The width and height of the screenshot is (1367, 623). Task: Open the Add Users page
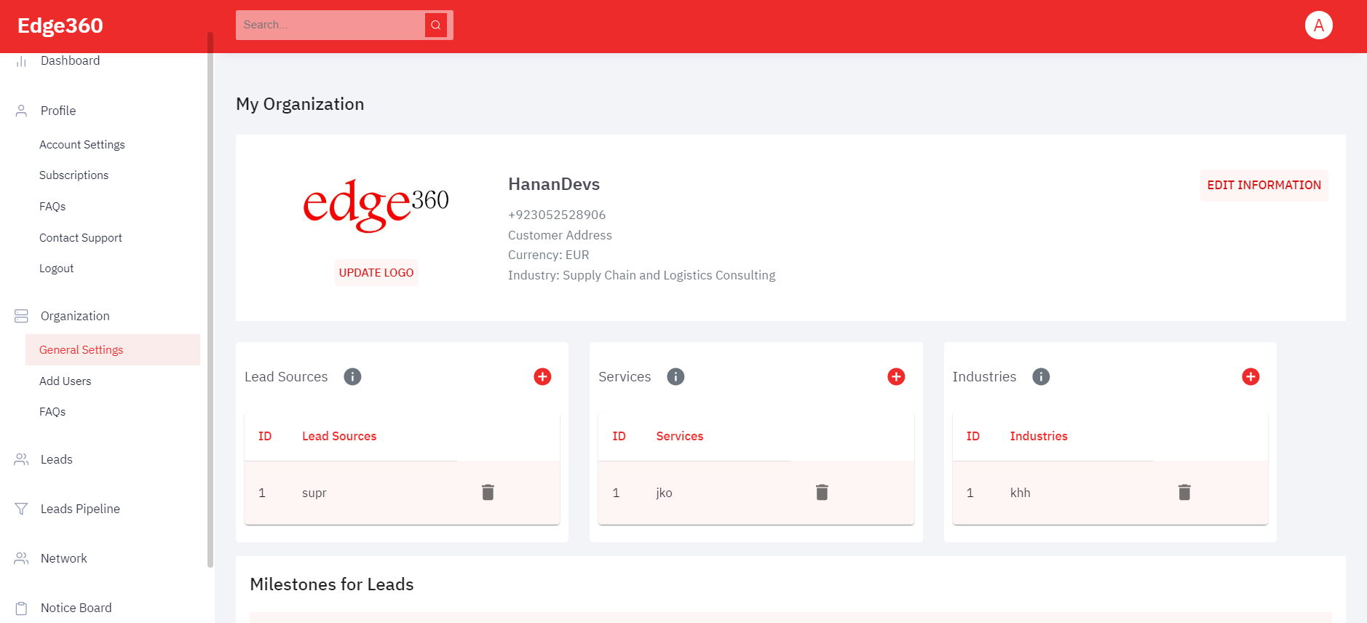(x=66, y=381)
